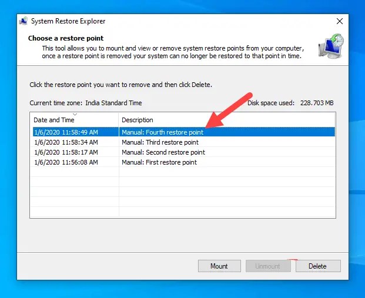Click the date 1/6/2020 11:58:49 AM
365x298 pixels.
(66, 132)
